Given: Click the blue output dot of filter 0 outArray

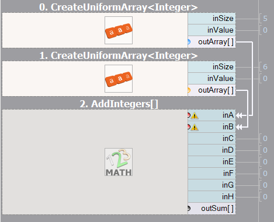Looking at the screenshot, I should [189, 42].
